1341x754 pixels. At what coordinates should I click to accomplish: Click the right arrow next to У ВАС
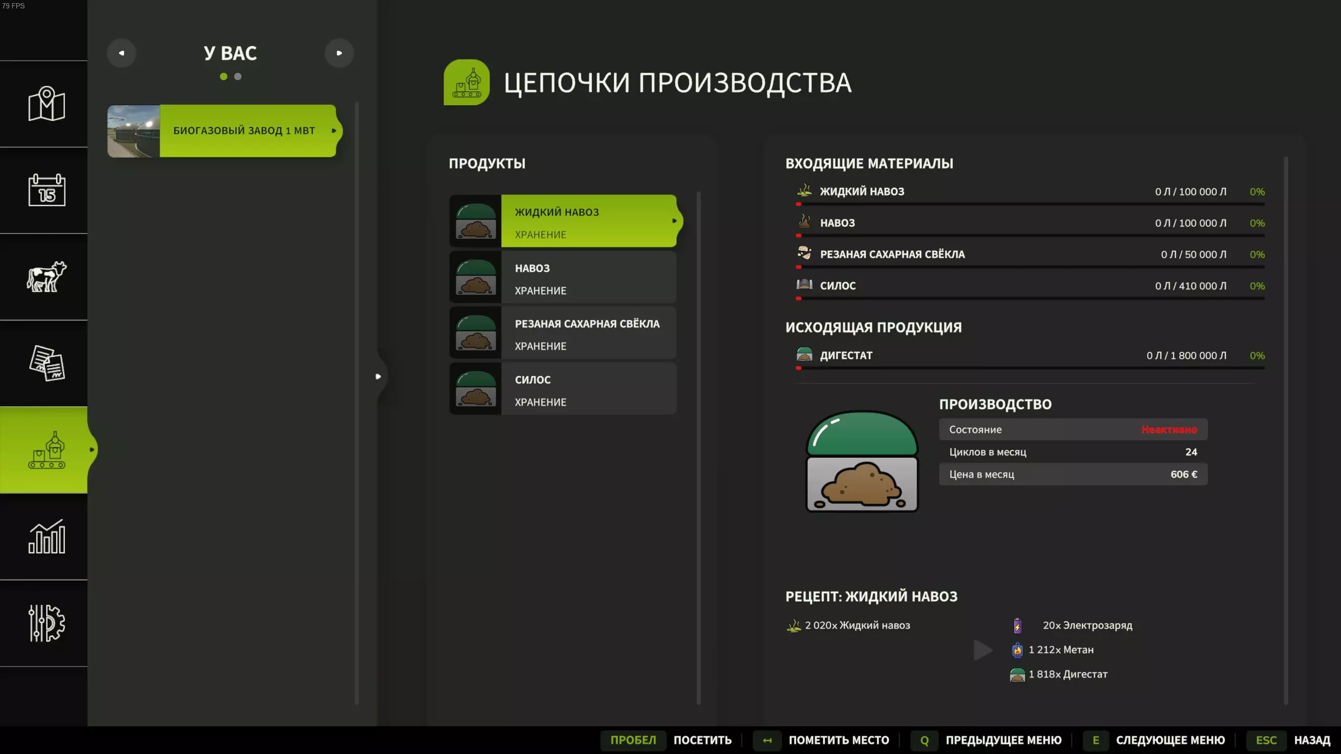coord(339,53)
